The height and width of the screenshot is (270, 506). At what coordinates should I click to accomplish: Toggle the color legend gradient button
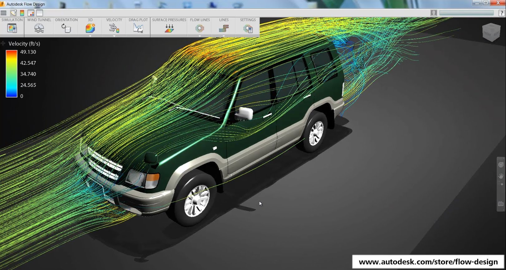coord(22,13)
